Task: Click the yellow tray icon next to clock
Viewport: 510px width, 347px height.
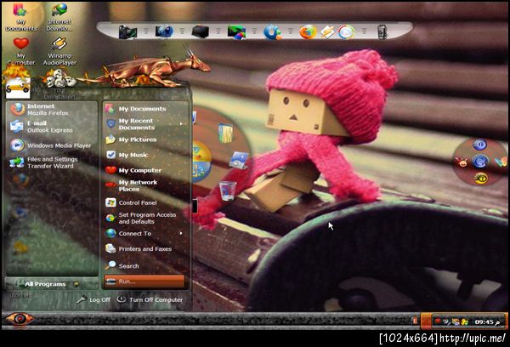Action: click(464, 321)
